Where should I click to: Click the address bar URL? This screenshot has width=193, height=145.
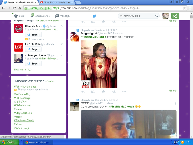pos(96,8)
